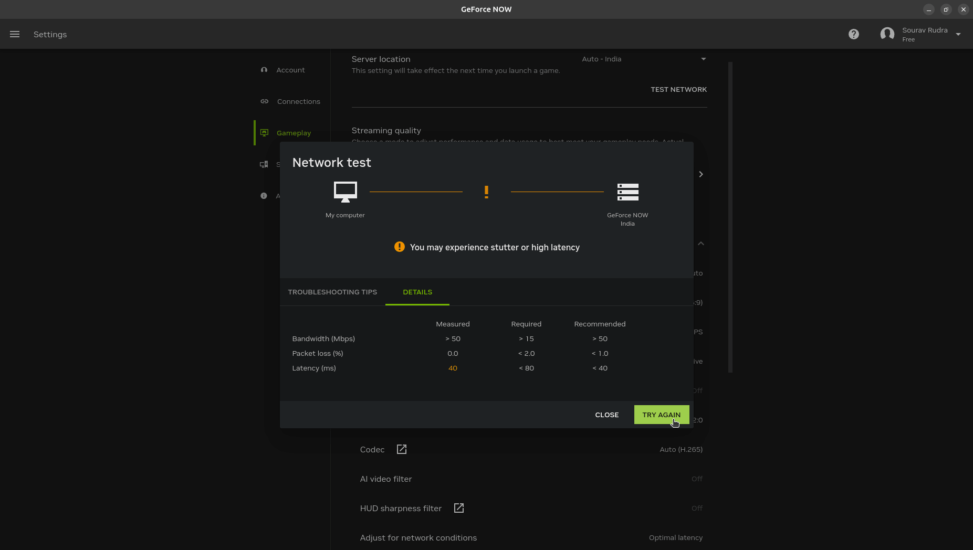This screenshot has width=973, height=550.
Task: Collapse the section with the up chevron
Action: (701, 244)
